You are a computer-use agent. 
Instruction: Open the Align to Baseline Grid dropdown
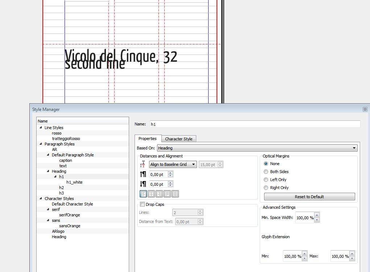(x=173, y=165)
